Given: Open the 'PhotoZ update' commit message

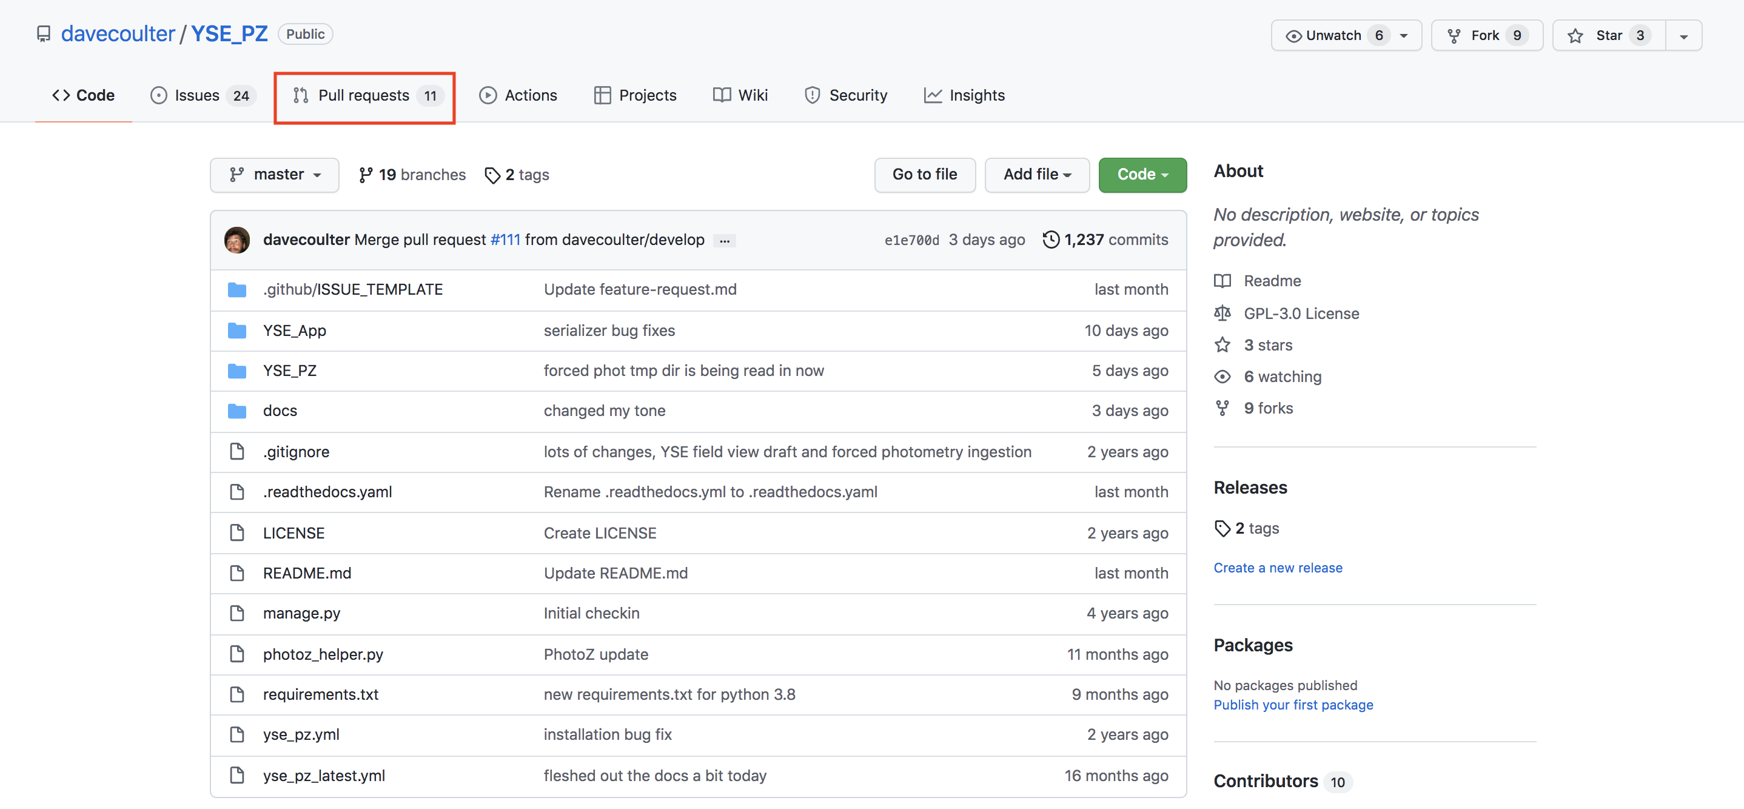Looking at the screenshot, I should tap(595, 654).
